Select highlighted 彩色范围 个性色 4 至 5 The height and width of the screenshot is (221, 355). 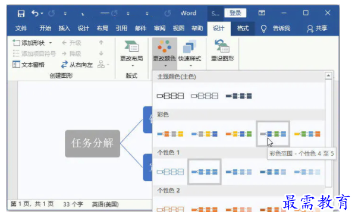[x=273, y=134]
